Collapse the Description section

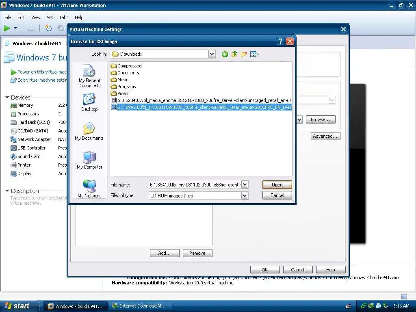(x=7, y=191)
